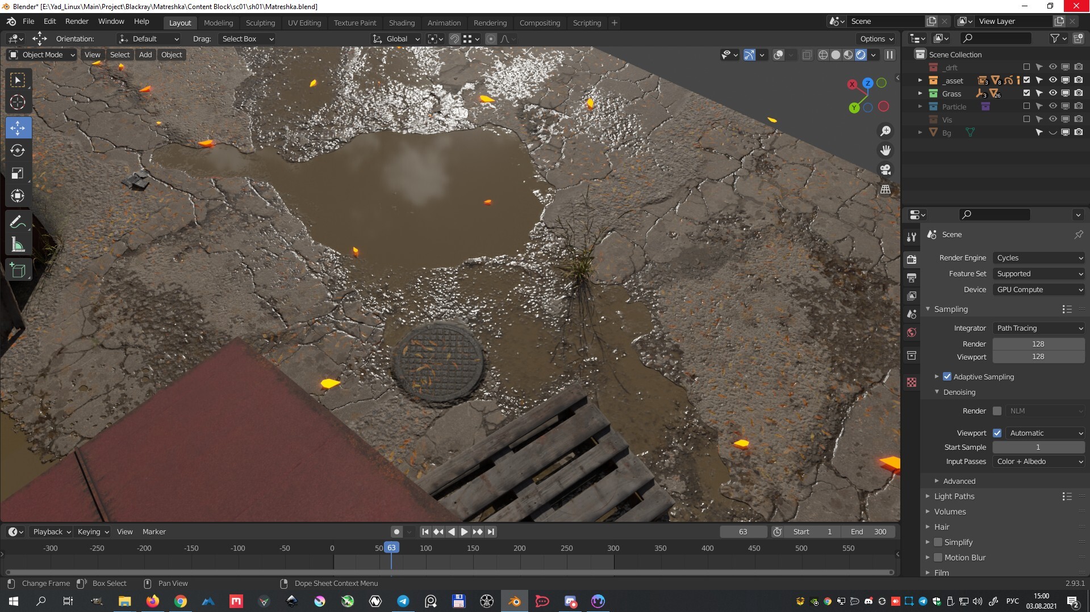Open the Render Engine dropdown
Viewport: 1090px width, 612px height.
pyautogui.click(x=1038, y=258)
